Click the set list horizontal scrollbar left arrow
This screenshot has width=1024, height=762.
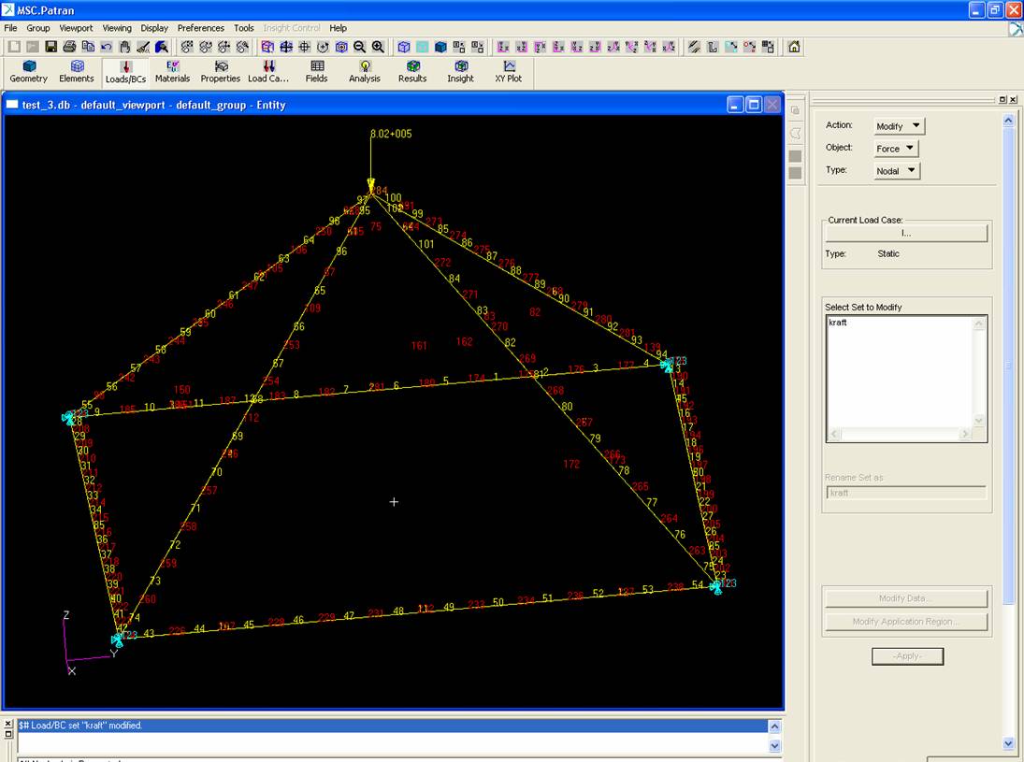(834, 434)
